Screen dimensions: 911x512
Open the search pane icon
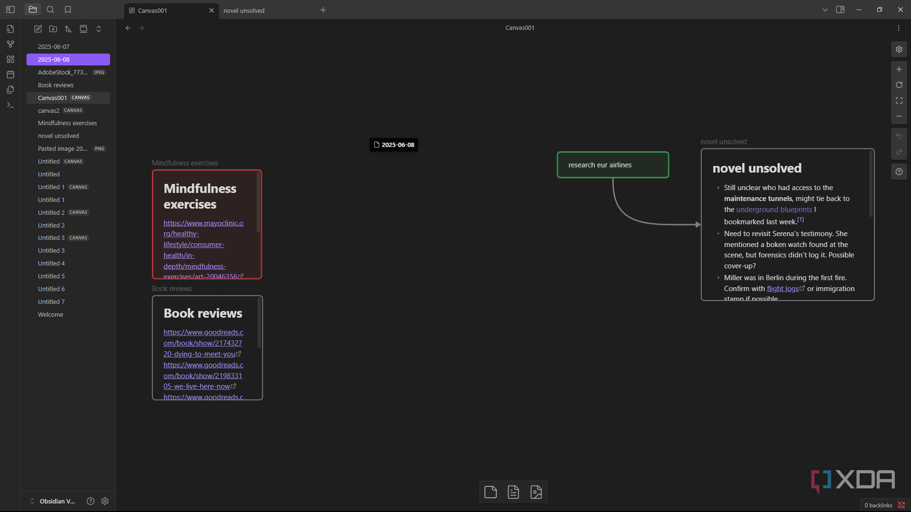(x=50, y=9)
